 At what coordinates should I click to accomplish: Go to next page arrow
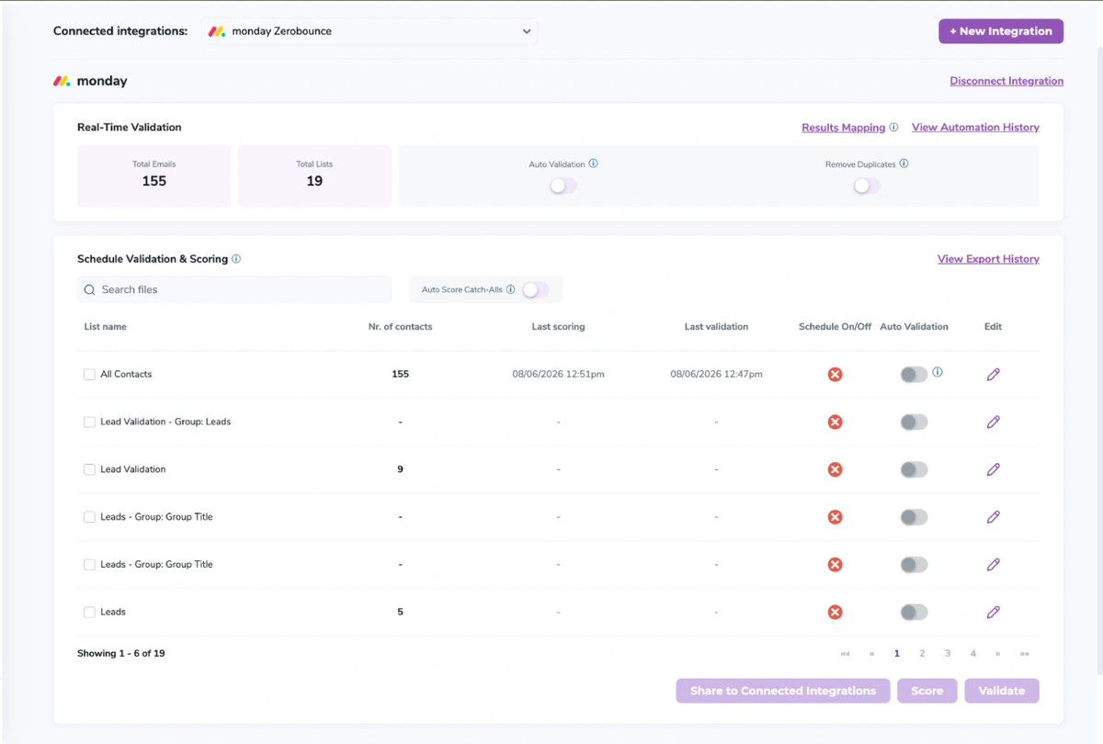tap(997, 654)
